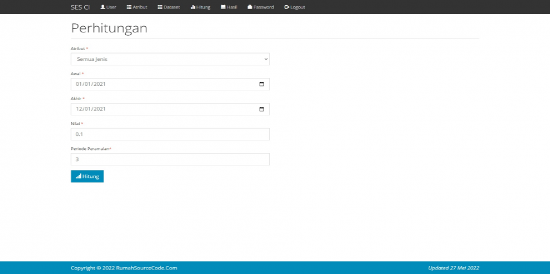
Task: Click inside the Awal date field
Action: [x=159, y=84]
